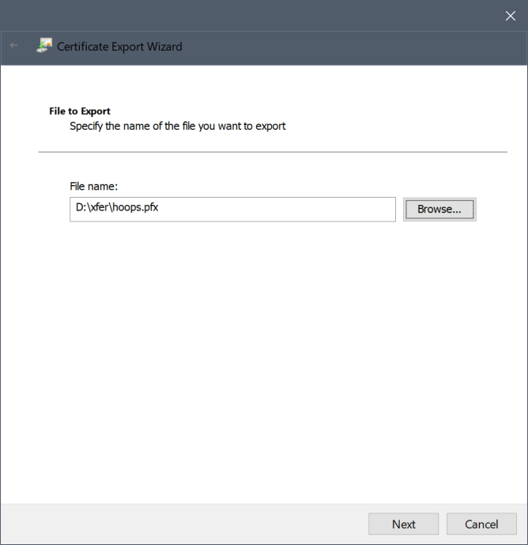Click the 'File name:' label
528x545 pixels.
93,187
